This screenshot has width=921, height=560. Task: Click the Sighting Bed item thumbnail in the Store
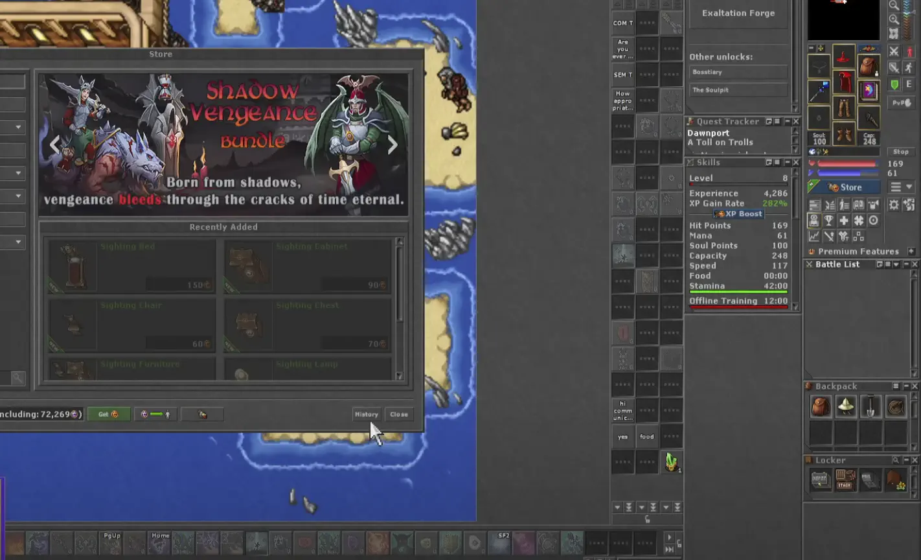point(73,266)
